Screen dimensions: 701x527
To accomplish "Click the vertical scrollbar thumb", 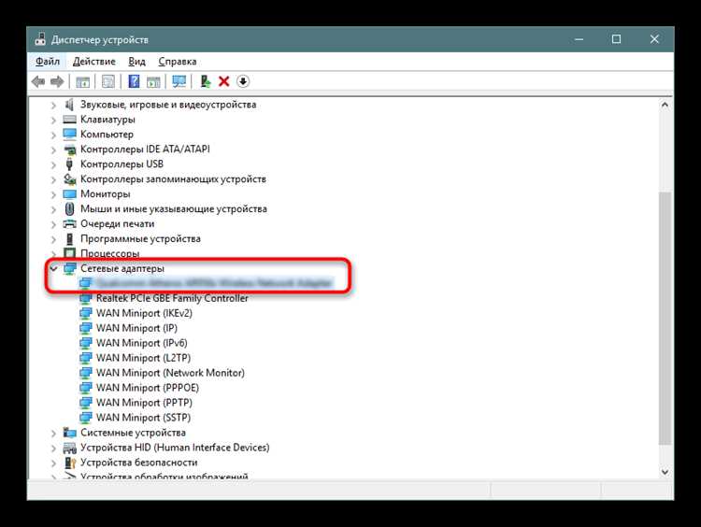I will (x=665, y=318).
